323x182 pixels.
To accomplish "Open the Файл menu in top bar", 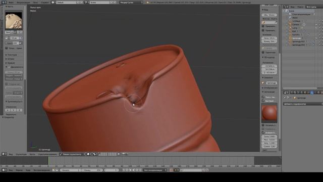I will pyautogui.click(x=11, y=3).
